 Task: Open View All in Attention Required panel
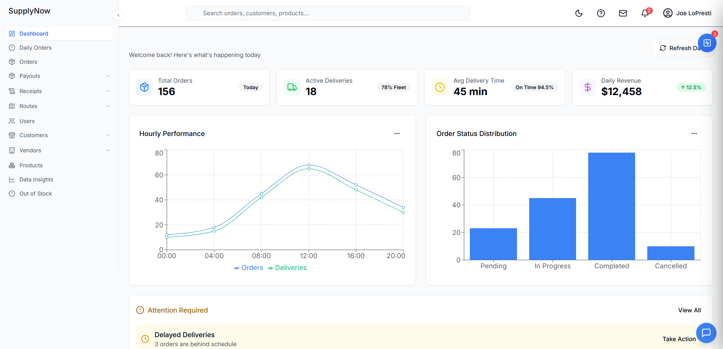(689, 310)
